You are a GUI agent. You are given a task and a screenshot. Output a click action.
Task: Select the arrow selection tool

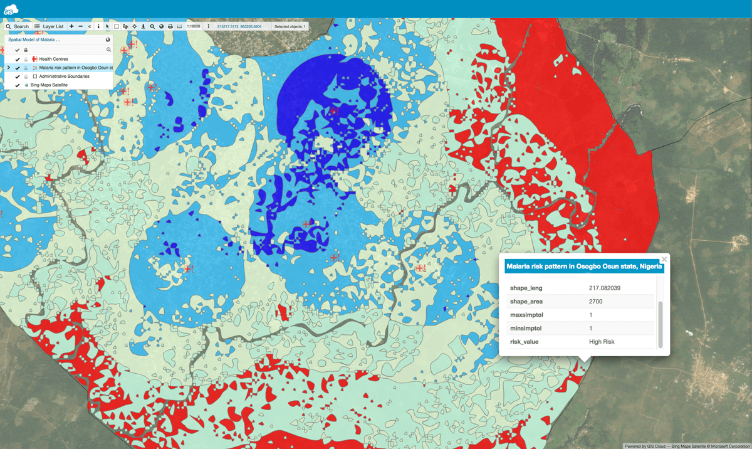(107, 26)
